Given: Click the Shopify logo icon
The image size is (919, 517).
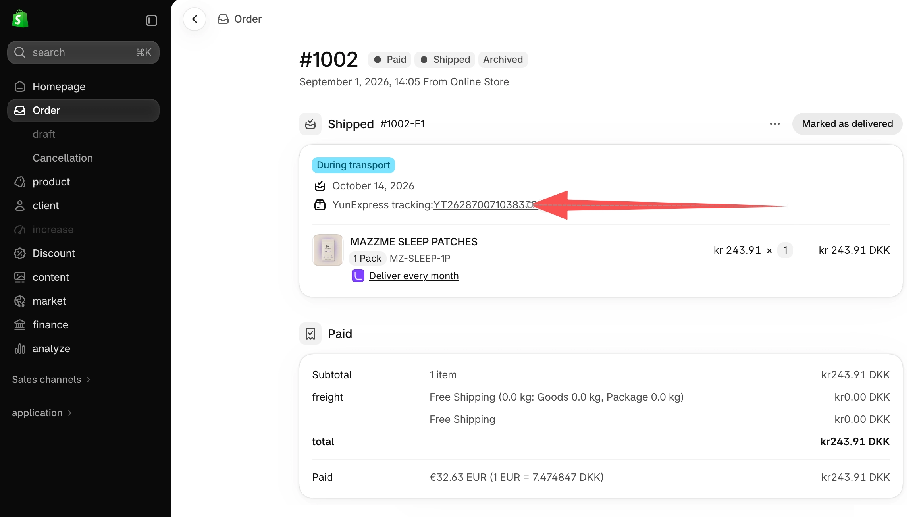Looking at the screenshot, I should 20,19.
